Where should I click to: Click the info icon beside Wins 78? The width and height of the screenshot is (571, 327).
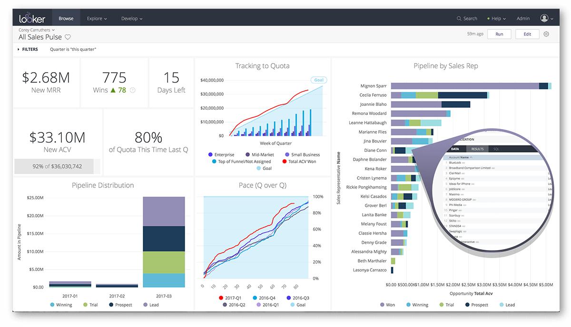133,90
